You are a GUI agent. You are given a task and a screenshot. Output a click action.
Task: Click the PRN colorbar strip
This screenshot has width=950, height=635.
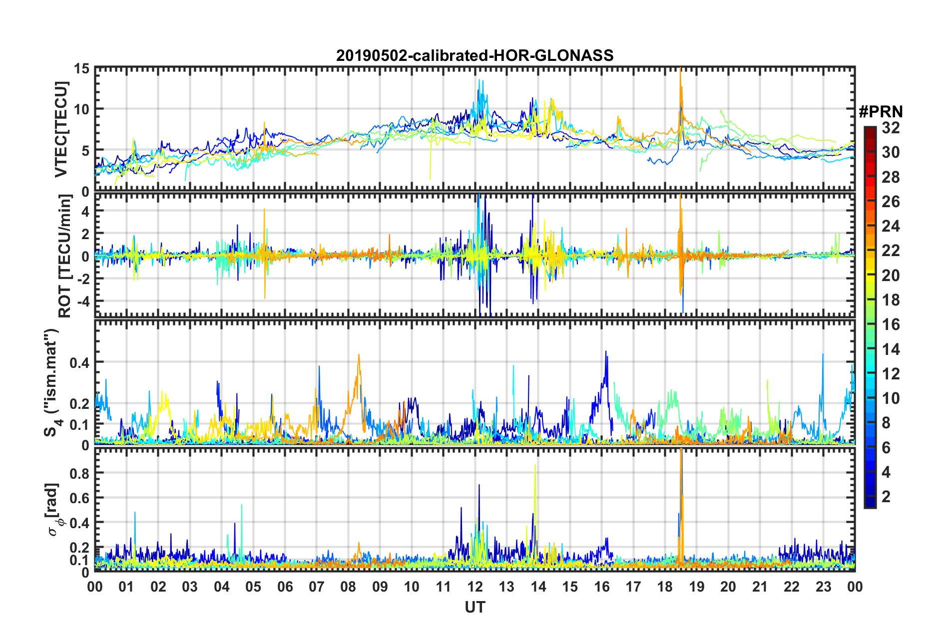[870, 317]
